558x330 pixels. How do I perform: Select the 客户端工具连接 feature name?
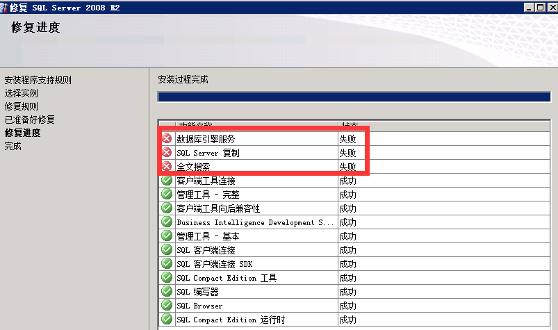(206, 181)
